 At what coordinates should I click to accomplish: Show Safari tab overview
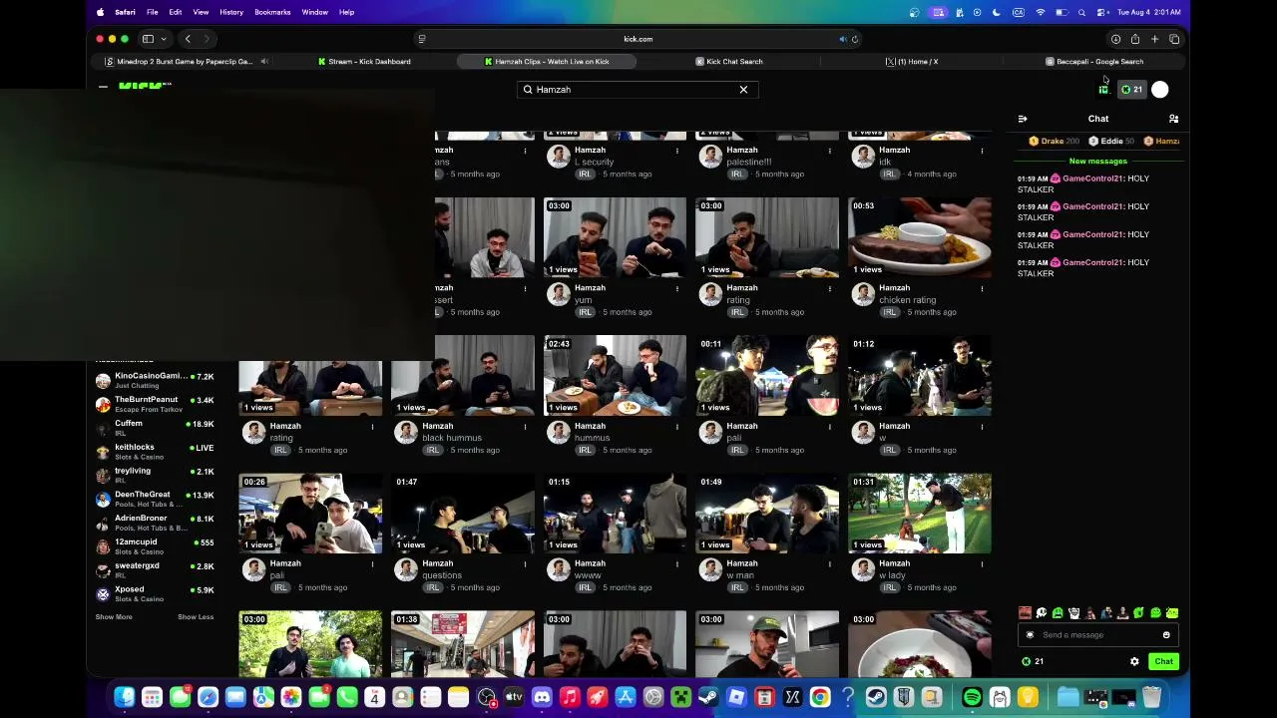pyautogui.click(x=1174, y=39)
